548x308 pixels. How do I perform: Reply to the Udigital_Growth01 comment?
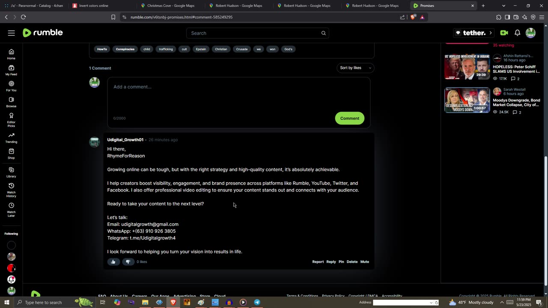click(331, 262)
